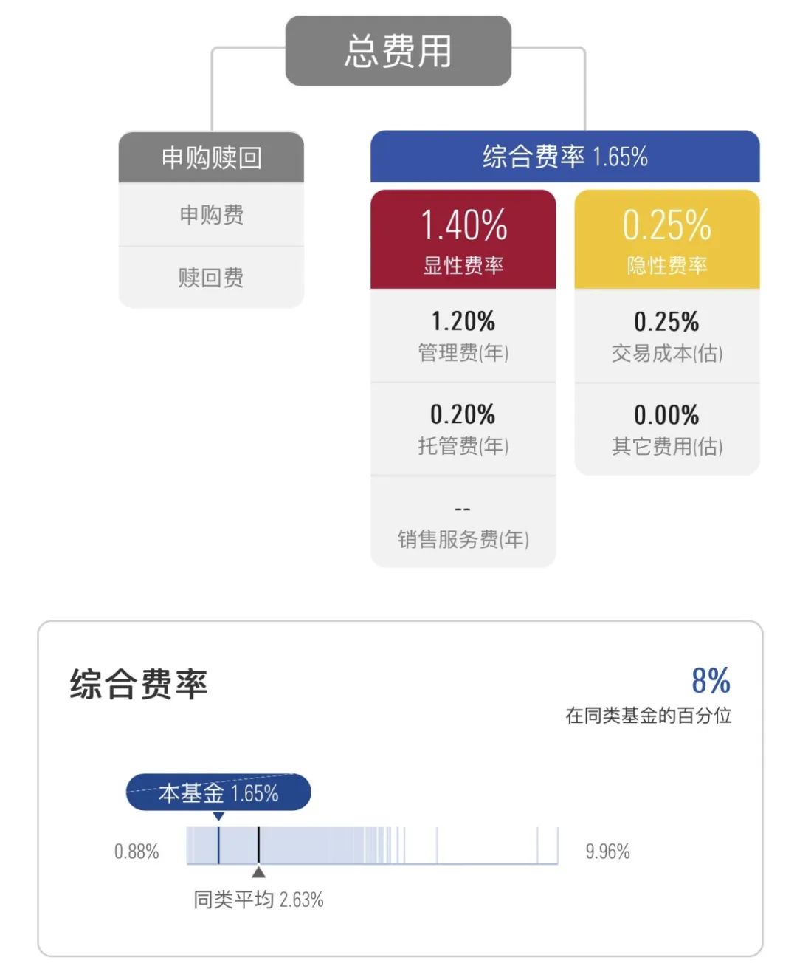This screenshot has height=966, width=797.
Task: Click the 1.20% 管理费(年) cell
Action: point(463,336)
